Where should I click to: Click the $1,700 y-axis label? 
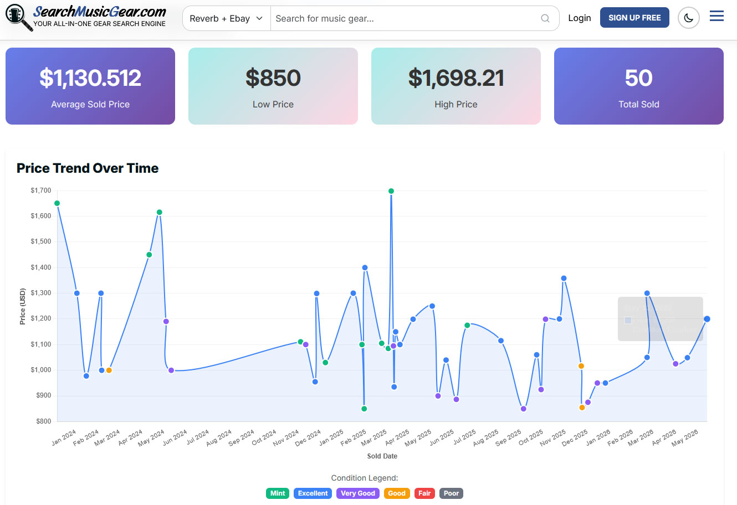41,190
